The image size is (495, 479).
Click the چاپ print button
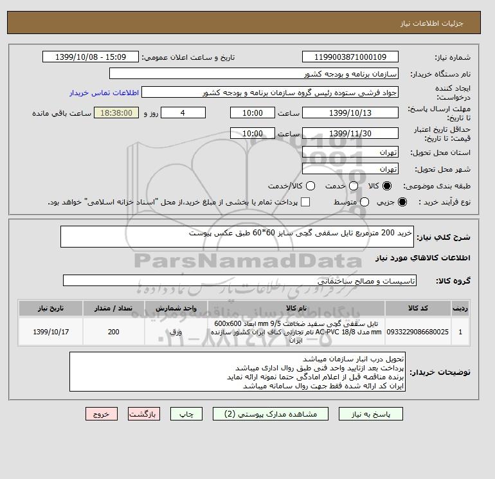tap(186, 414)
